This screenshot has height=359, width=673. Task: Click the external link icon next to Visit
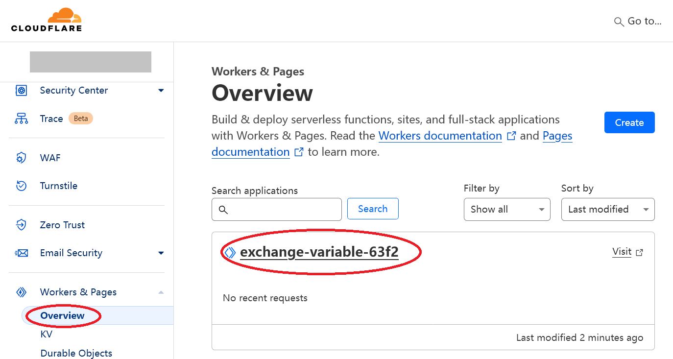(639, 253)
